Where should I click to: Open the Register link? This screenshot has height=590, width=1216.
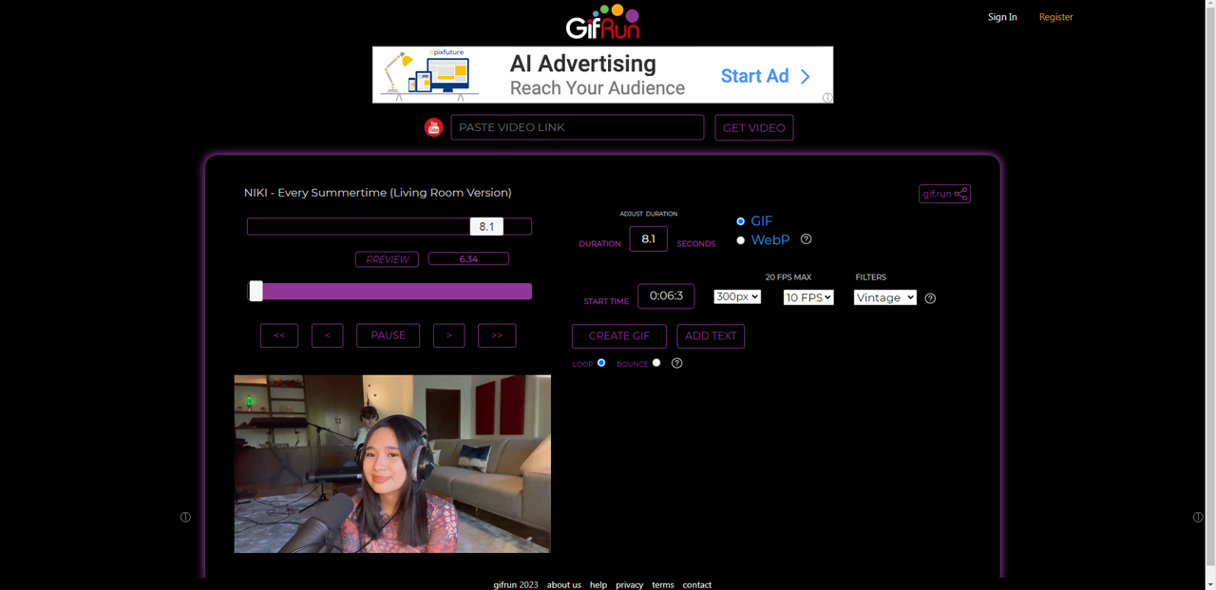click(x=1055, y=17)
